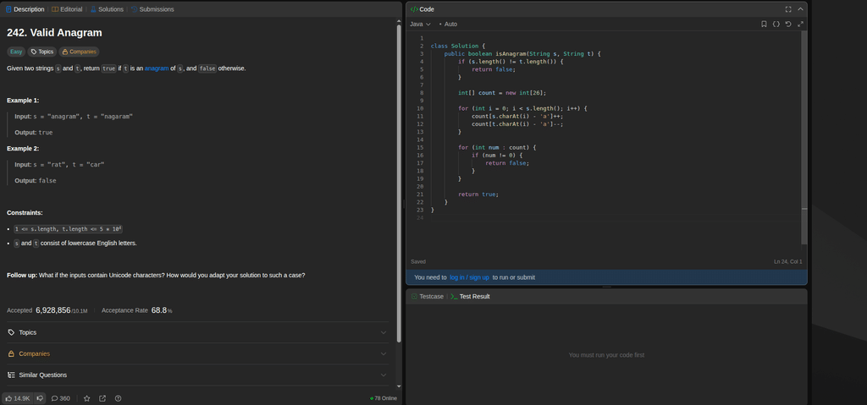Click code line 'int[] count = new int[26];'

(502, 93)
